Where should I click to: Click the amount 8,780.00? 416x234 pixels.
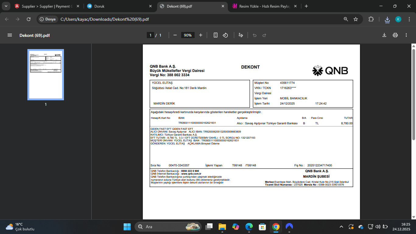point(347,123)
